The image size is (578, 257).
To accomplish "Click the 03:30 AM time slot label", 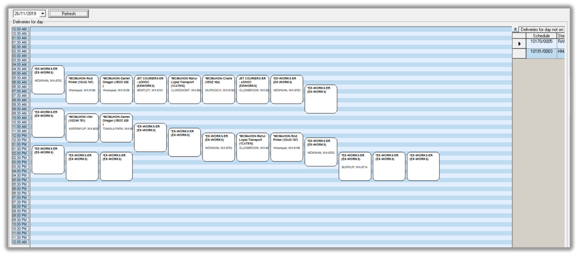I will tap(20, 60).
